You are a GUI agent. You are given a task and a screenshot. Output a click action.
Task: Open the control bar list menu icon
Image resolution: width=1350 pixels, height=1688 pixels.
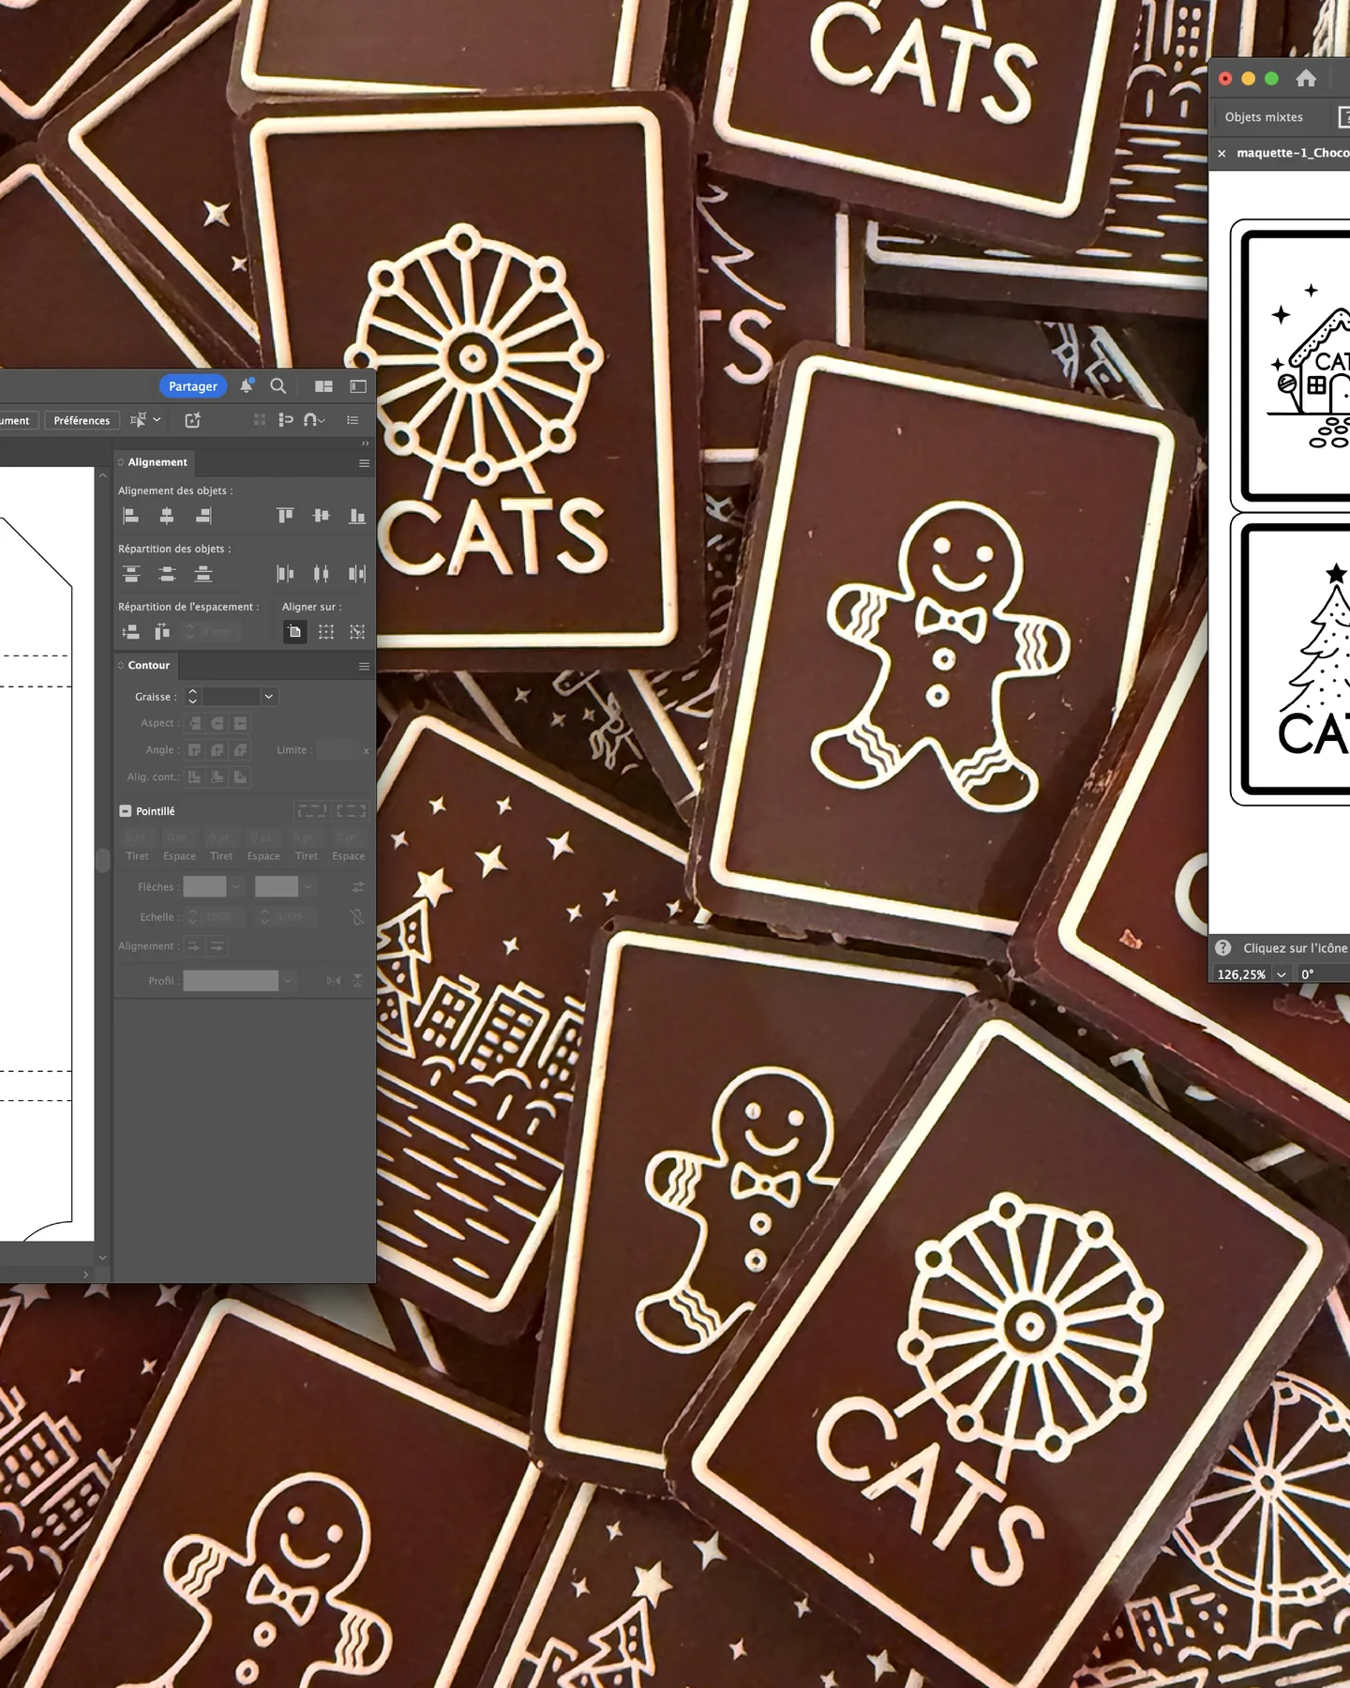[352, 420]
